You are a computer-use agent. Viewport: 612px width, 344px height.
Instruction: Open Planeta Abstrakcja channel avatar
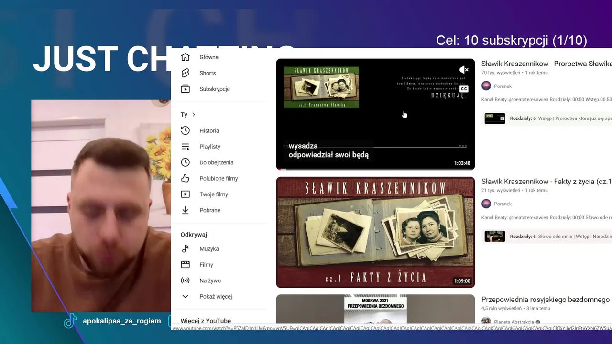(x=486, y=322)
